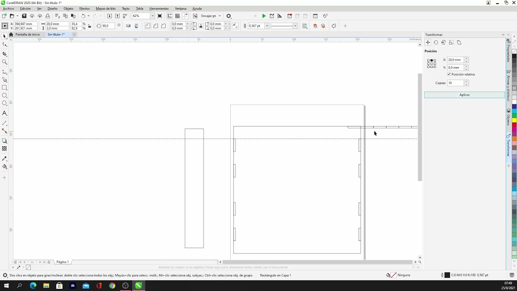This screenshot has height=291, width=517.
Task: Toggle Show rulers icon
Action: (170, 16)
